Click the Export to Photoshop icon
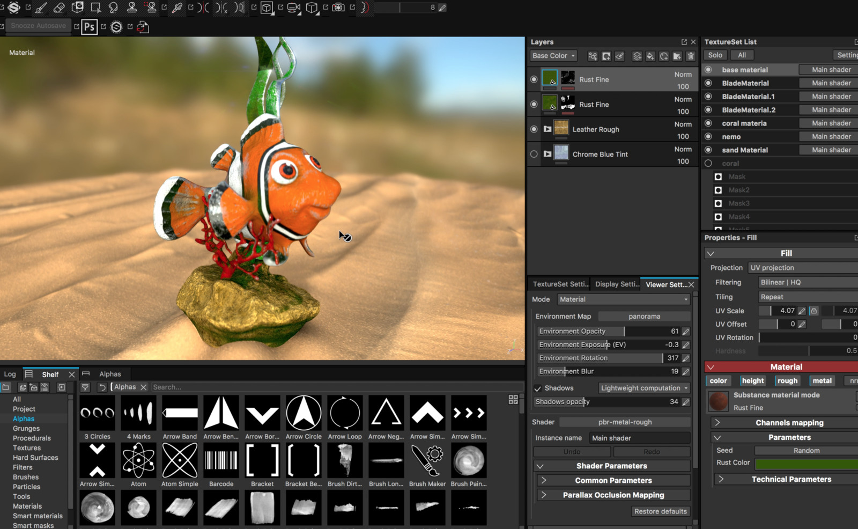The image size is (858, 529). [x=90, y=27]
